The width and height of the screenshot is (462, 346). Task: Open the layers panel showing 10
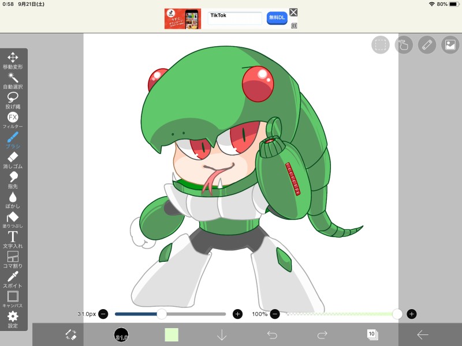click(372, 335)
